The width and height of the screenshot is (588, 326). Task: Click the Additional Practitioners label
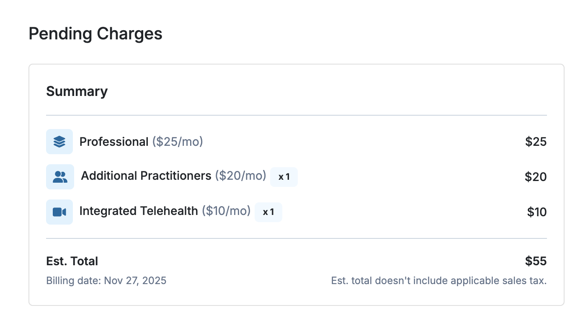click(146, 176)
